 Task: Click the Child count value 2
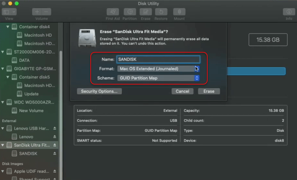(x=283, y=121)
